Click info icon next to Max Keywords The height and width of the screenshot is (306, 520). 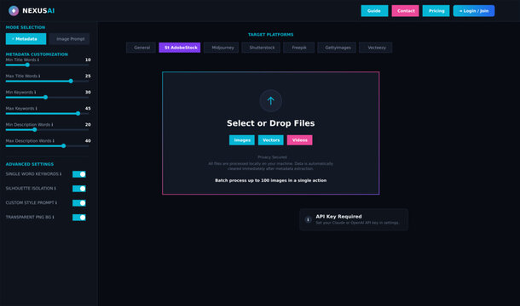tap(36, 109)
